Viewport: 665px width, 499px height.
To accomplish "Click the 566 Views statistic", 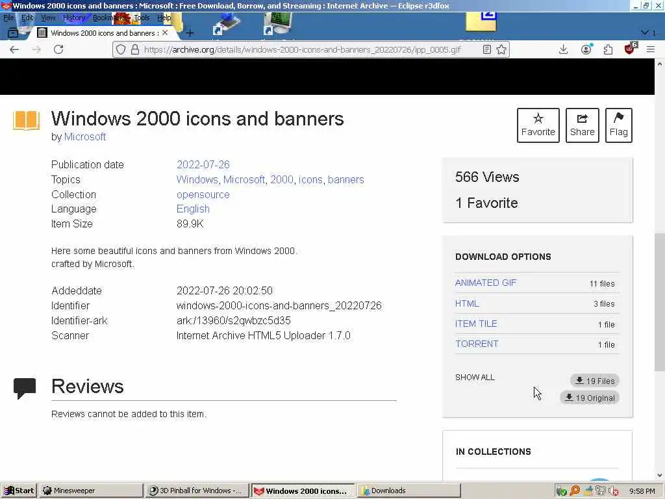I will tap(487, 177).
